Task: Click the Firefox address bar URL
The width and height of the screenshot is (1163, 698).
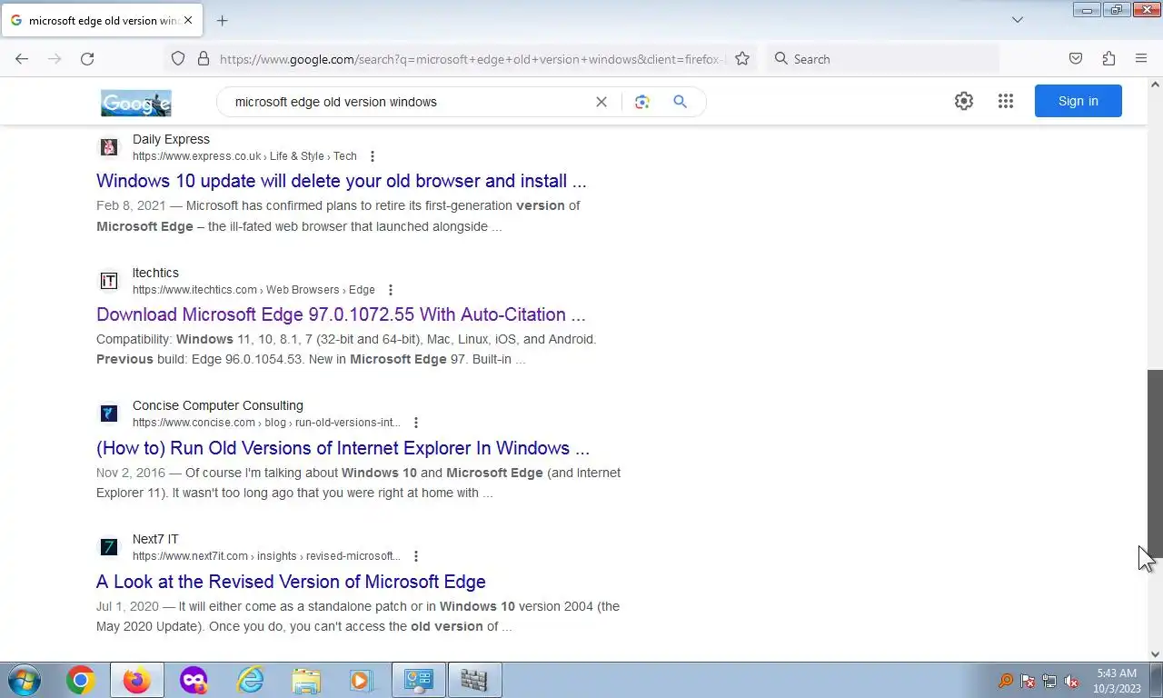Action: [472, 59]
